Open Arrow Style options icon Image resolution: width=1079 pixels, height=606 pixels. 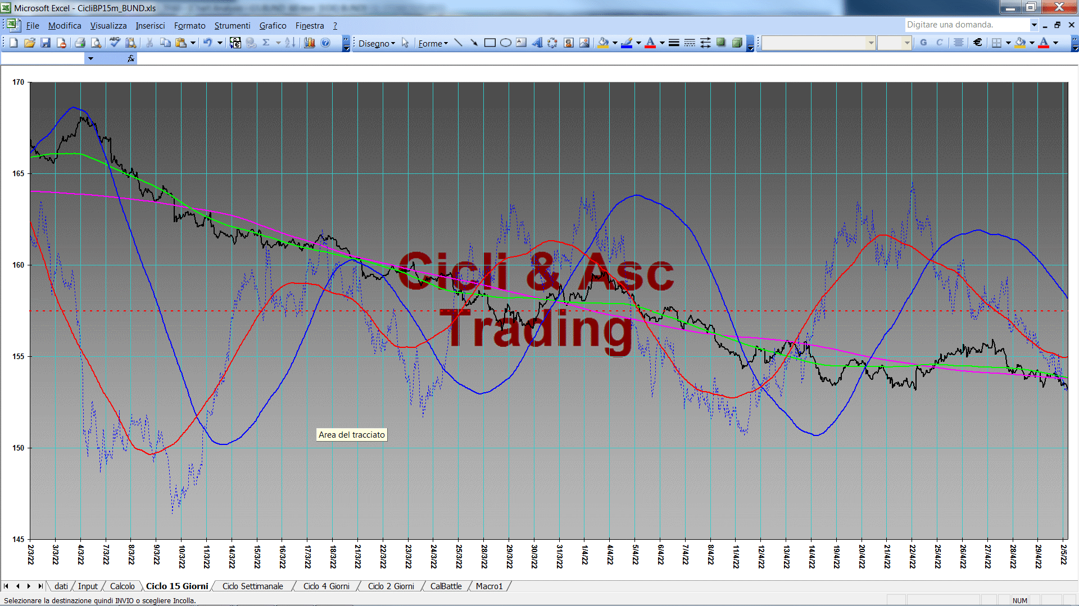click(705, 43)
